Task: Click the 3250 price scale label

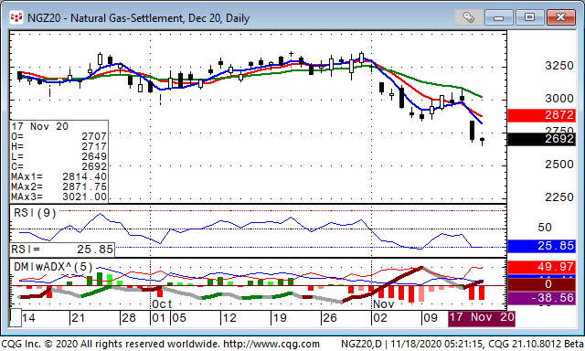Action: (558, 66)
